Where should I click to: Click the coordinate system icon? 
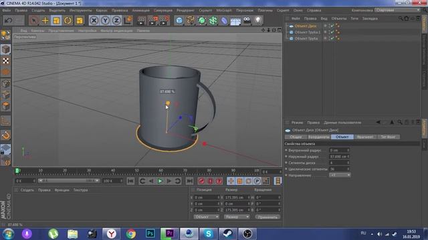coord(128,21)
